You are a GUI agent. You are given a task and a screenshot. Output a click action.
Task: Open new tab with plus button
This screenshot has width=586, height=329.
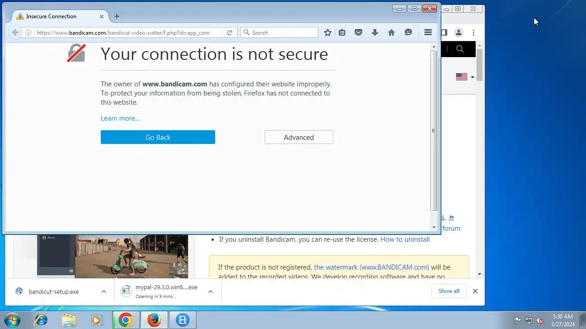[117, 16]
